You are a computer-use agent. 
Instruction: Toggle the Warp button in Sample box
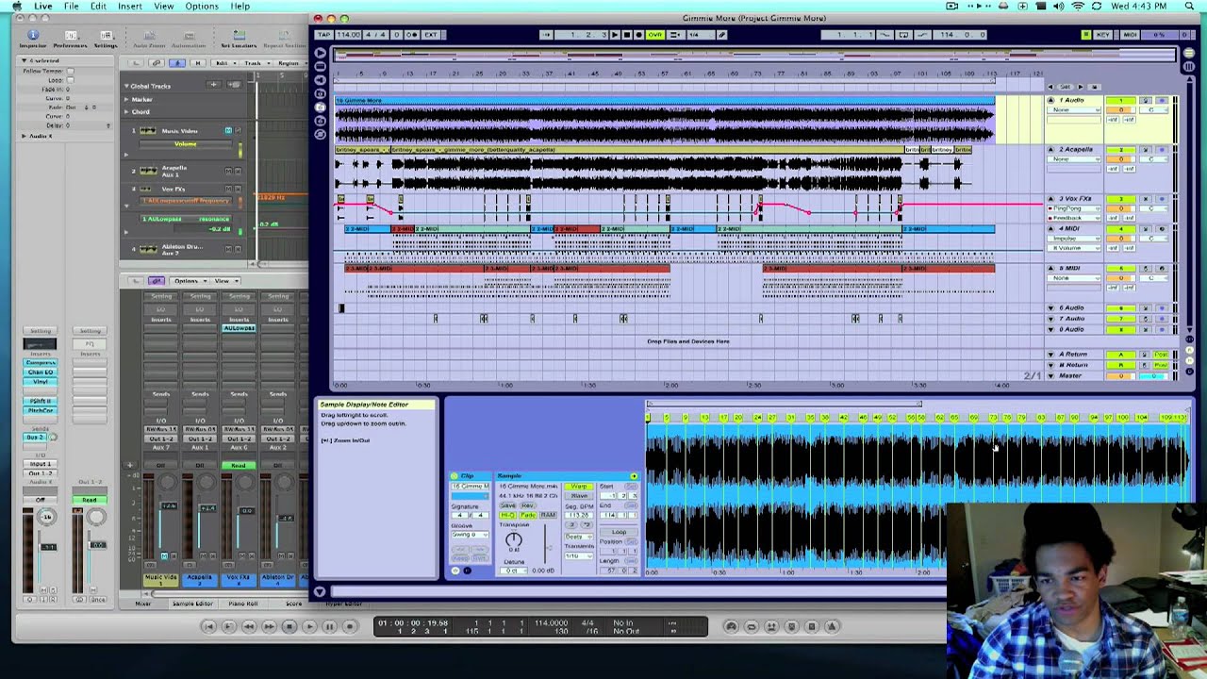(579, 487)
